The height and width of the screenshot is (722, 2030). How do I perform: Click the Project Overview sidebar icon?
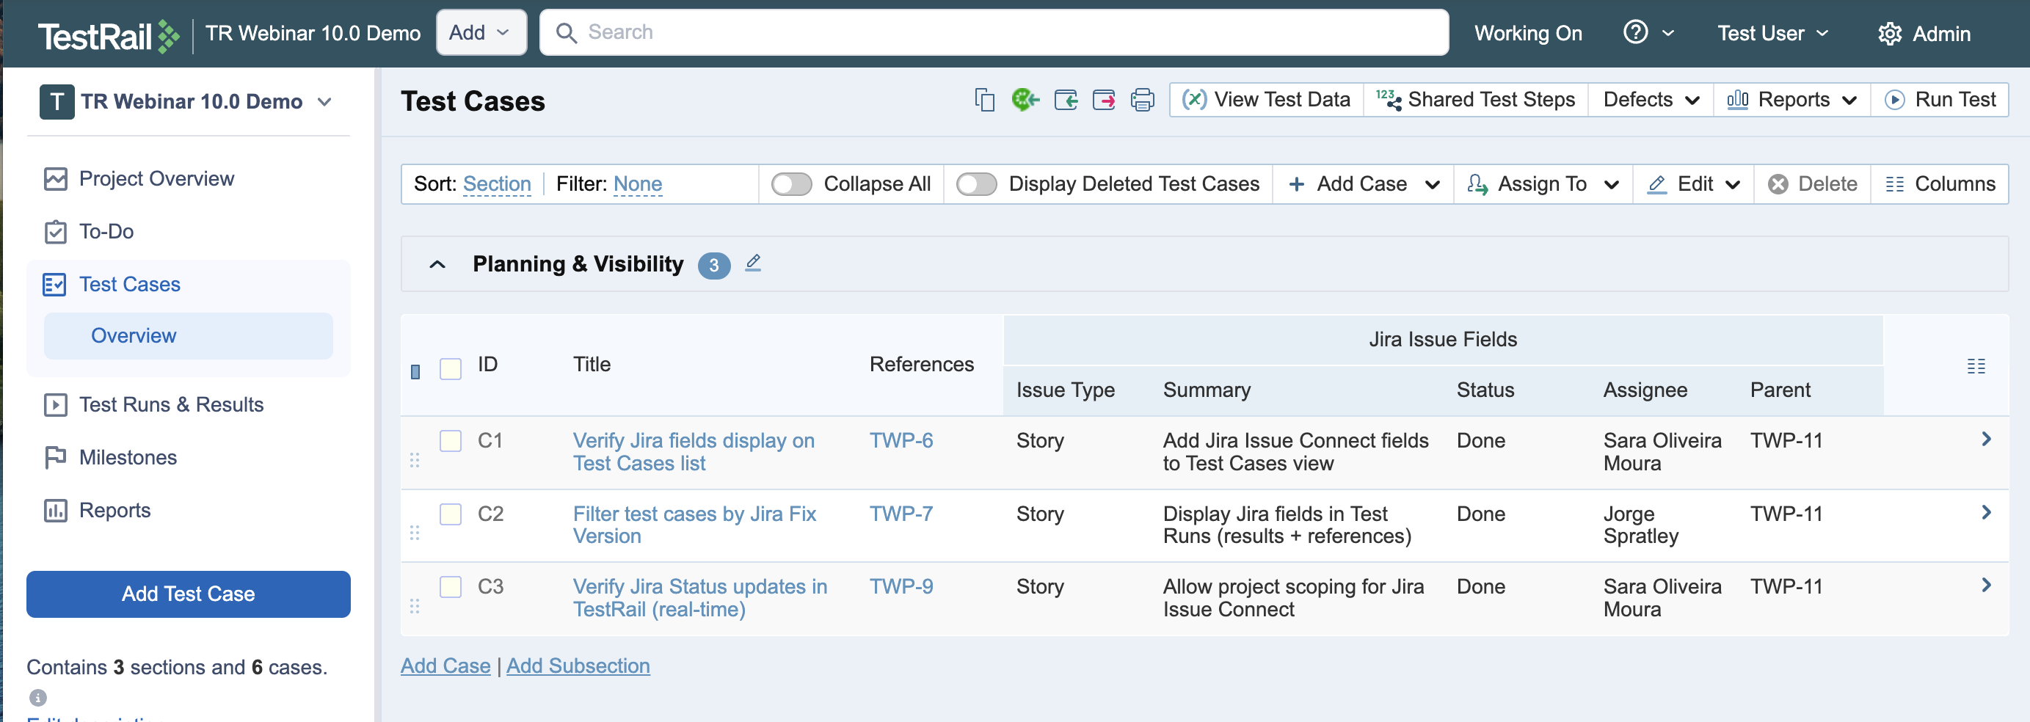[x=55, y=179]
